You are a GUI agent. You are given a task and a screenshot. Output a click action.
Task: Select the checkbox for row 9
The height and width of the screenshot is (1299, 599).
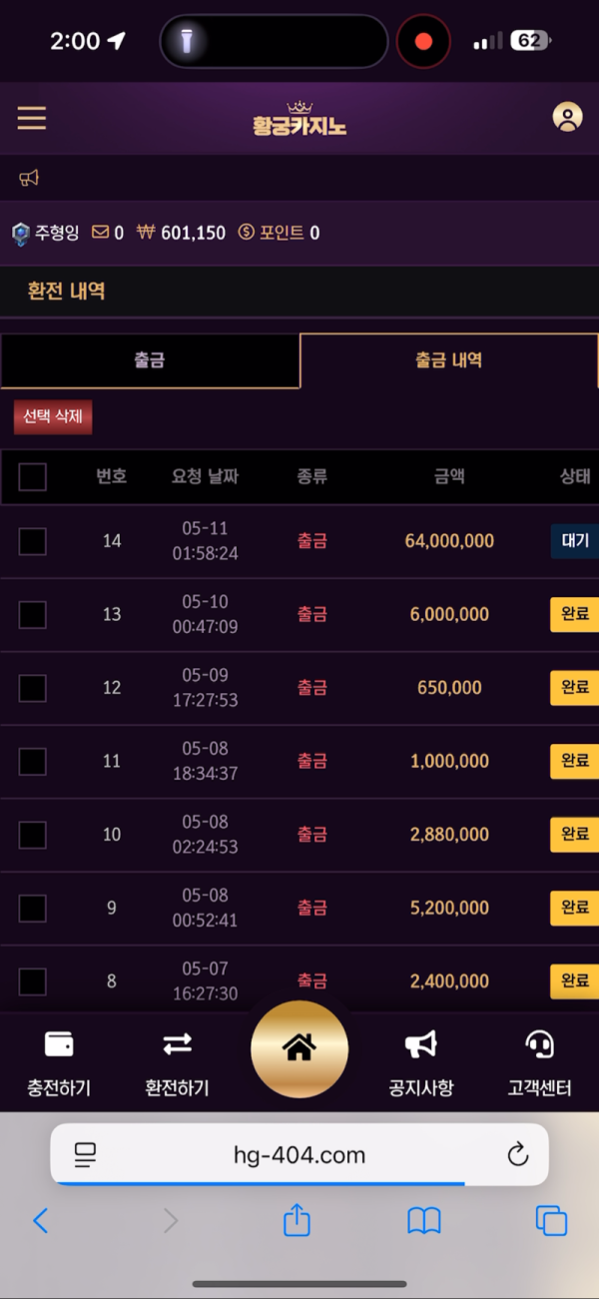(x=33, y=909)
